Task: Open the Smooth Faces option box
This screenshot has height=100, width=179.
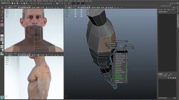Action: [x=127, y=54]
